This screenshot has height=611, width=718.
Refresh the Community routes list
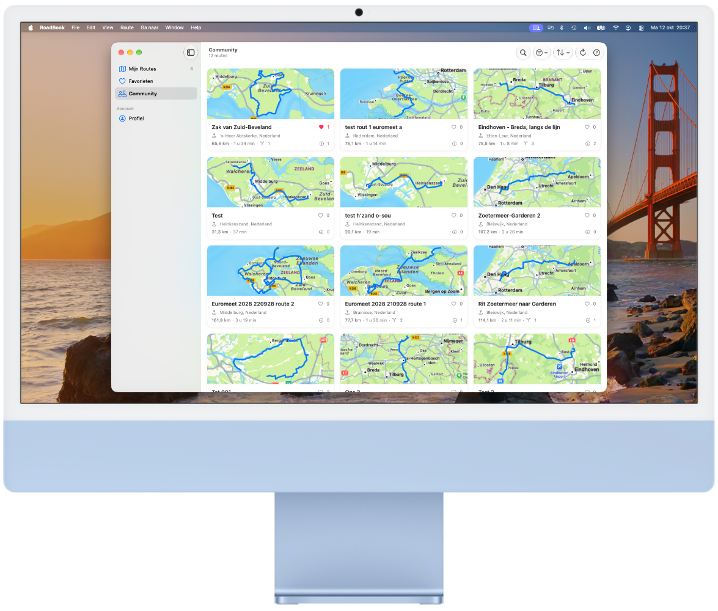coord(583,53)
